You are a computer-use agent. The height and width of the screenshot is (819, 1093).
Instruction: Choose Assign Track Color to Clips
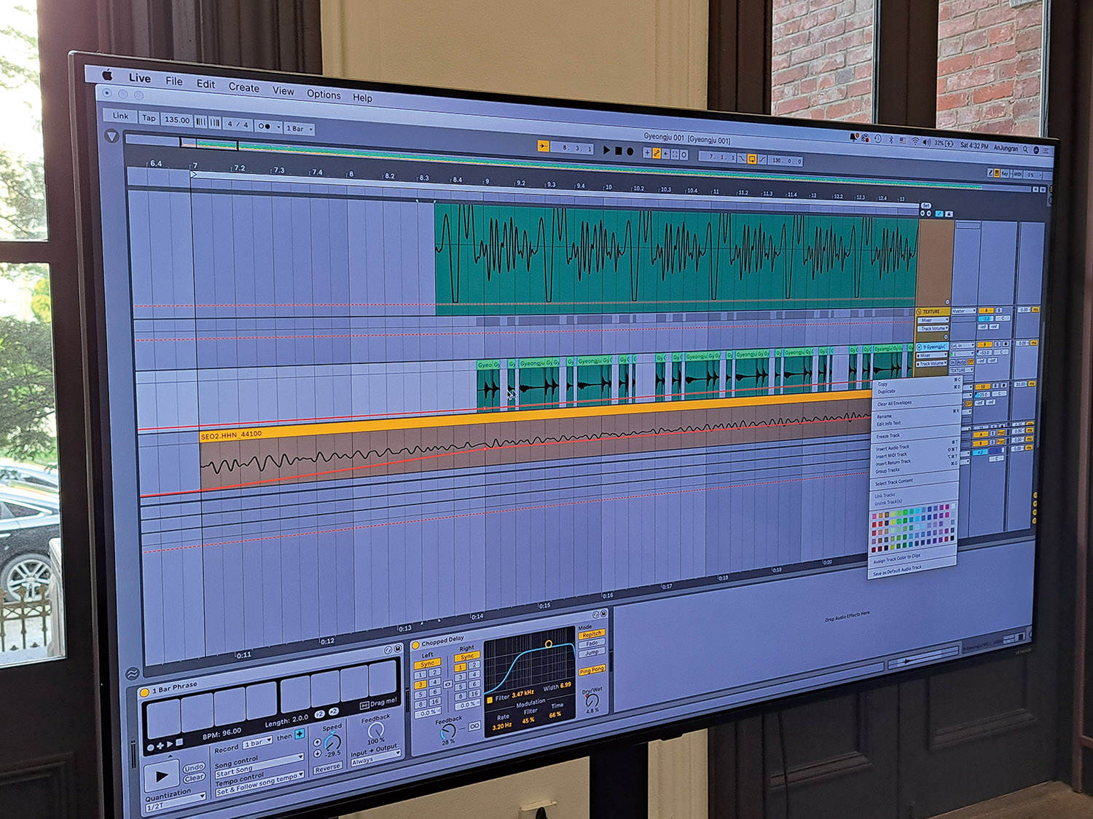click(x=896, y=559)
